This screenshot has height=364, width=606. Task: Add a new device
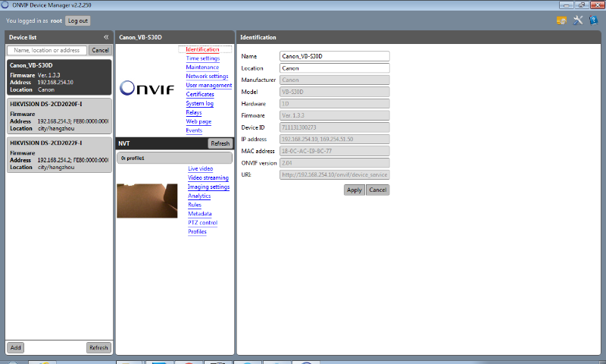[15, 347]
